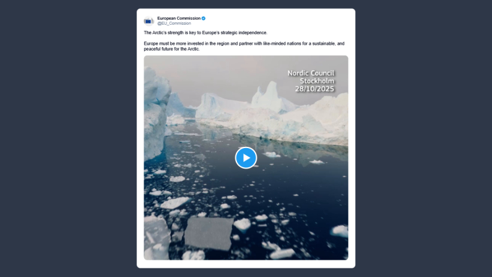The image size is (492, 277).
Task: Select the first tweet sentence about Arctic's strength
Action: (x=205, y=33)
